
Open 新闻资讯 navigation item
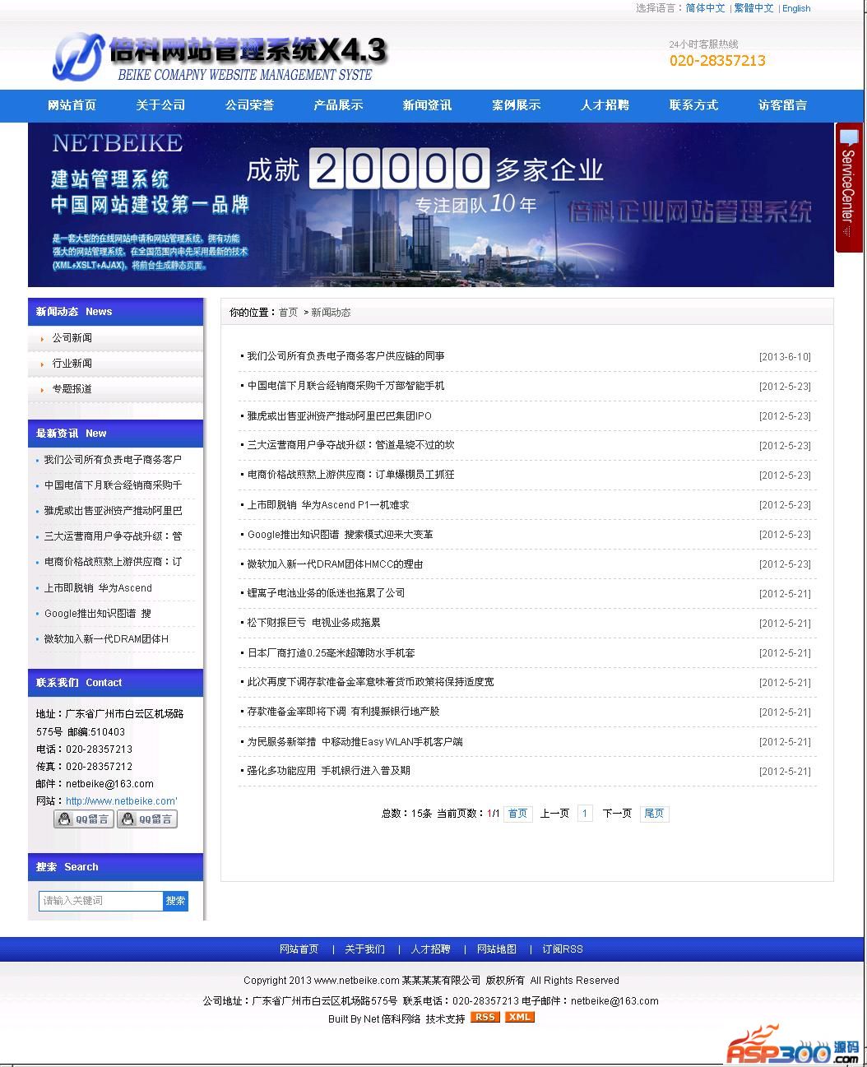click(427, 105)
